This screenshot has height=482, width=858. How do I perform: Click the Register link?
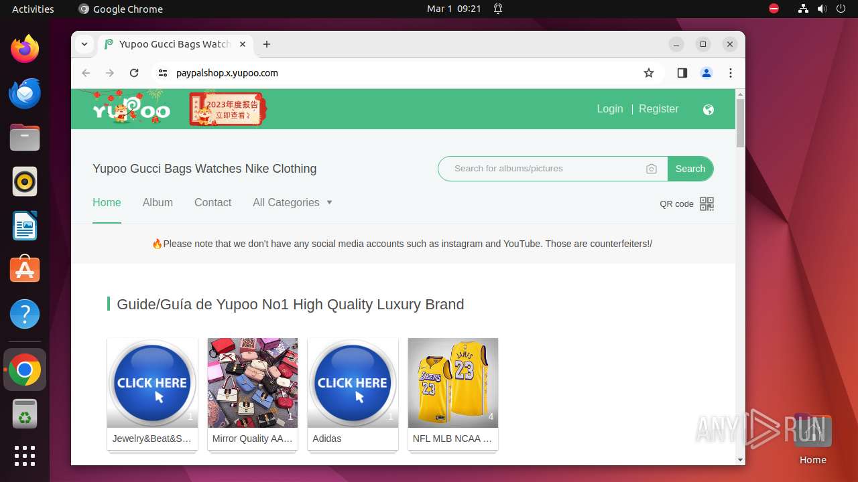pos(658,108)
